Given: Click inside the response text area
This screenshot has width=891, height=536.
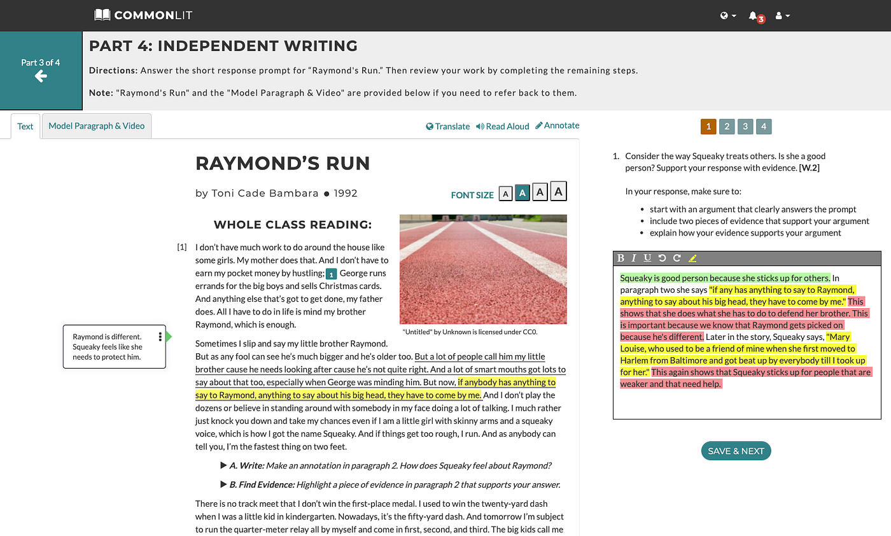Looking at the screenshot, I should click(747, 342).
